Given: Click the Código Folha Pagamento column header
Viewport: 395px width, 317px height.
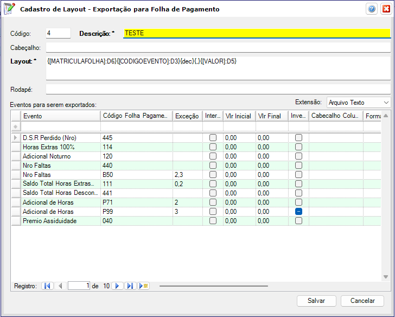Looking at the screenshot, I should 136,116.
